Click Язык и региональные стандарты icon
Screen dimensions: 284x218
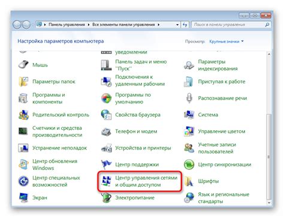coord(189,198)
